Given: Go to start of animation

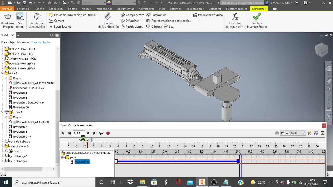Looking at the screenshot, I should 62,133.
